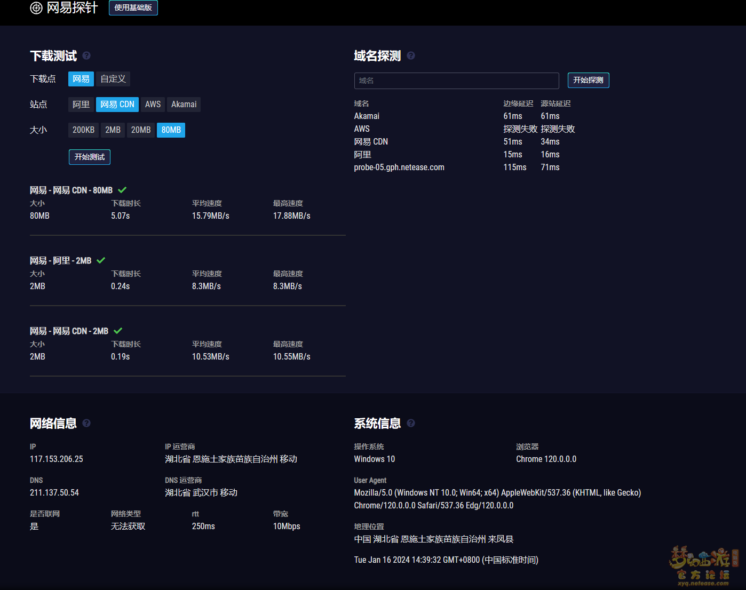Click 探测失败 edge latency for AWS

(520, 129)
